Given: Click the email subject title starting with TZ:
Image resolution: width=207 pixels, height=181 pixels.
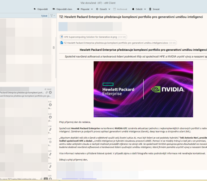Looking at the screenshot, I should click(x=131, y=17).
